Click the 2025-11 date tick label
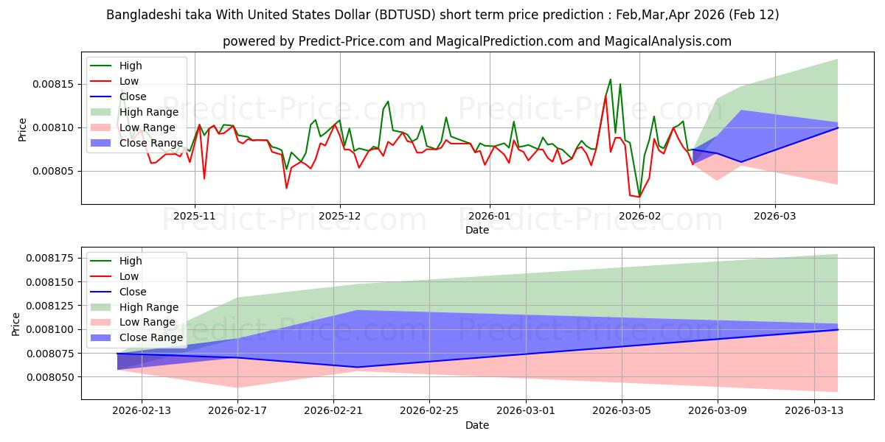The height and width of the screenshot is (442, 885). click(x=195, y=217)
